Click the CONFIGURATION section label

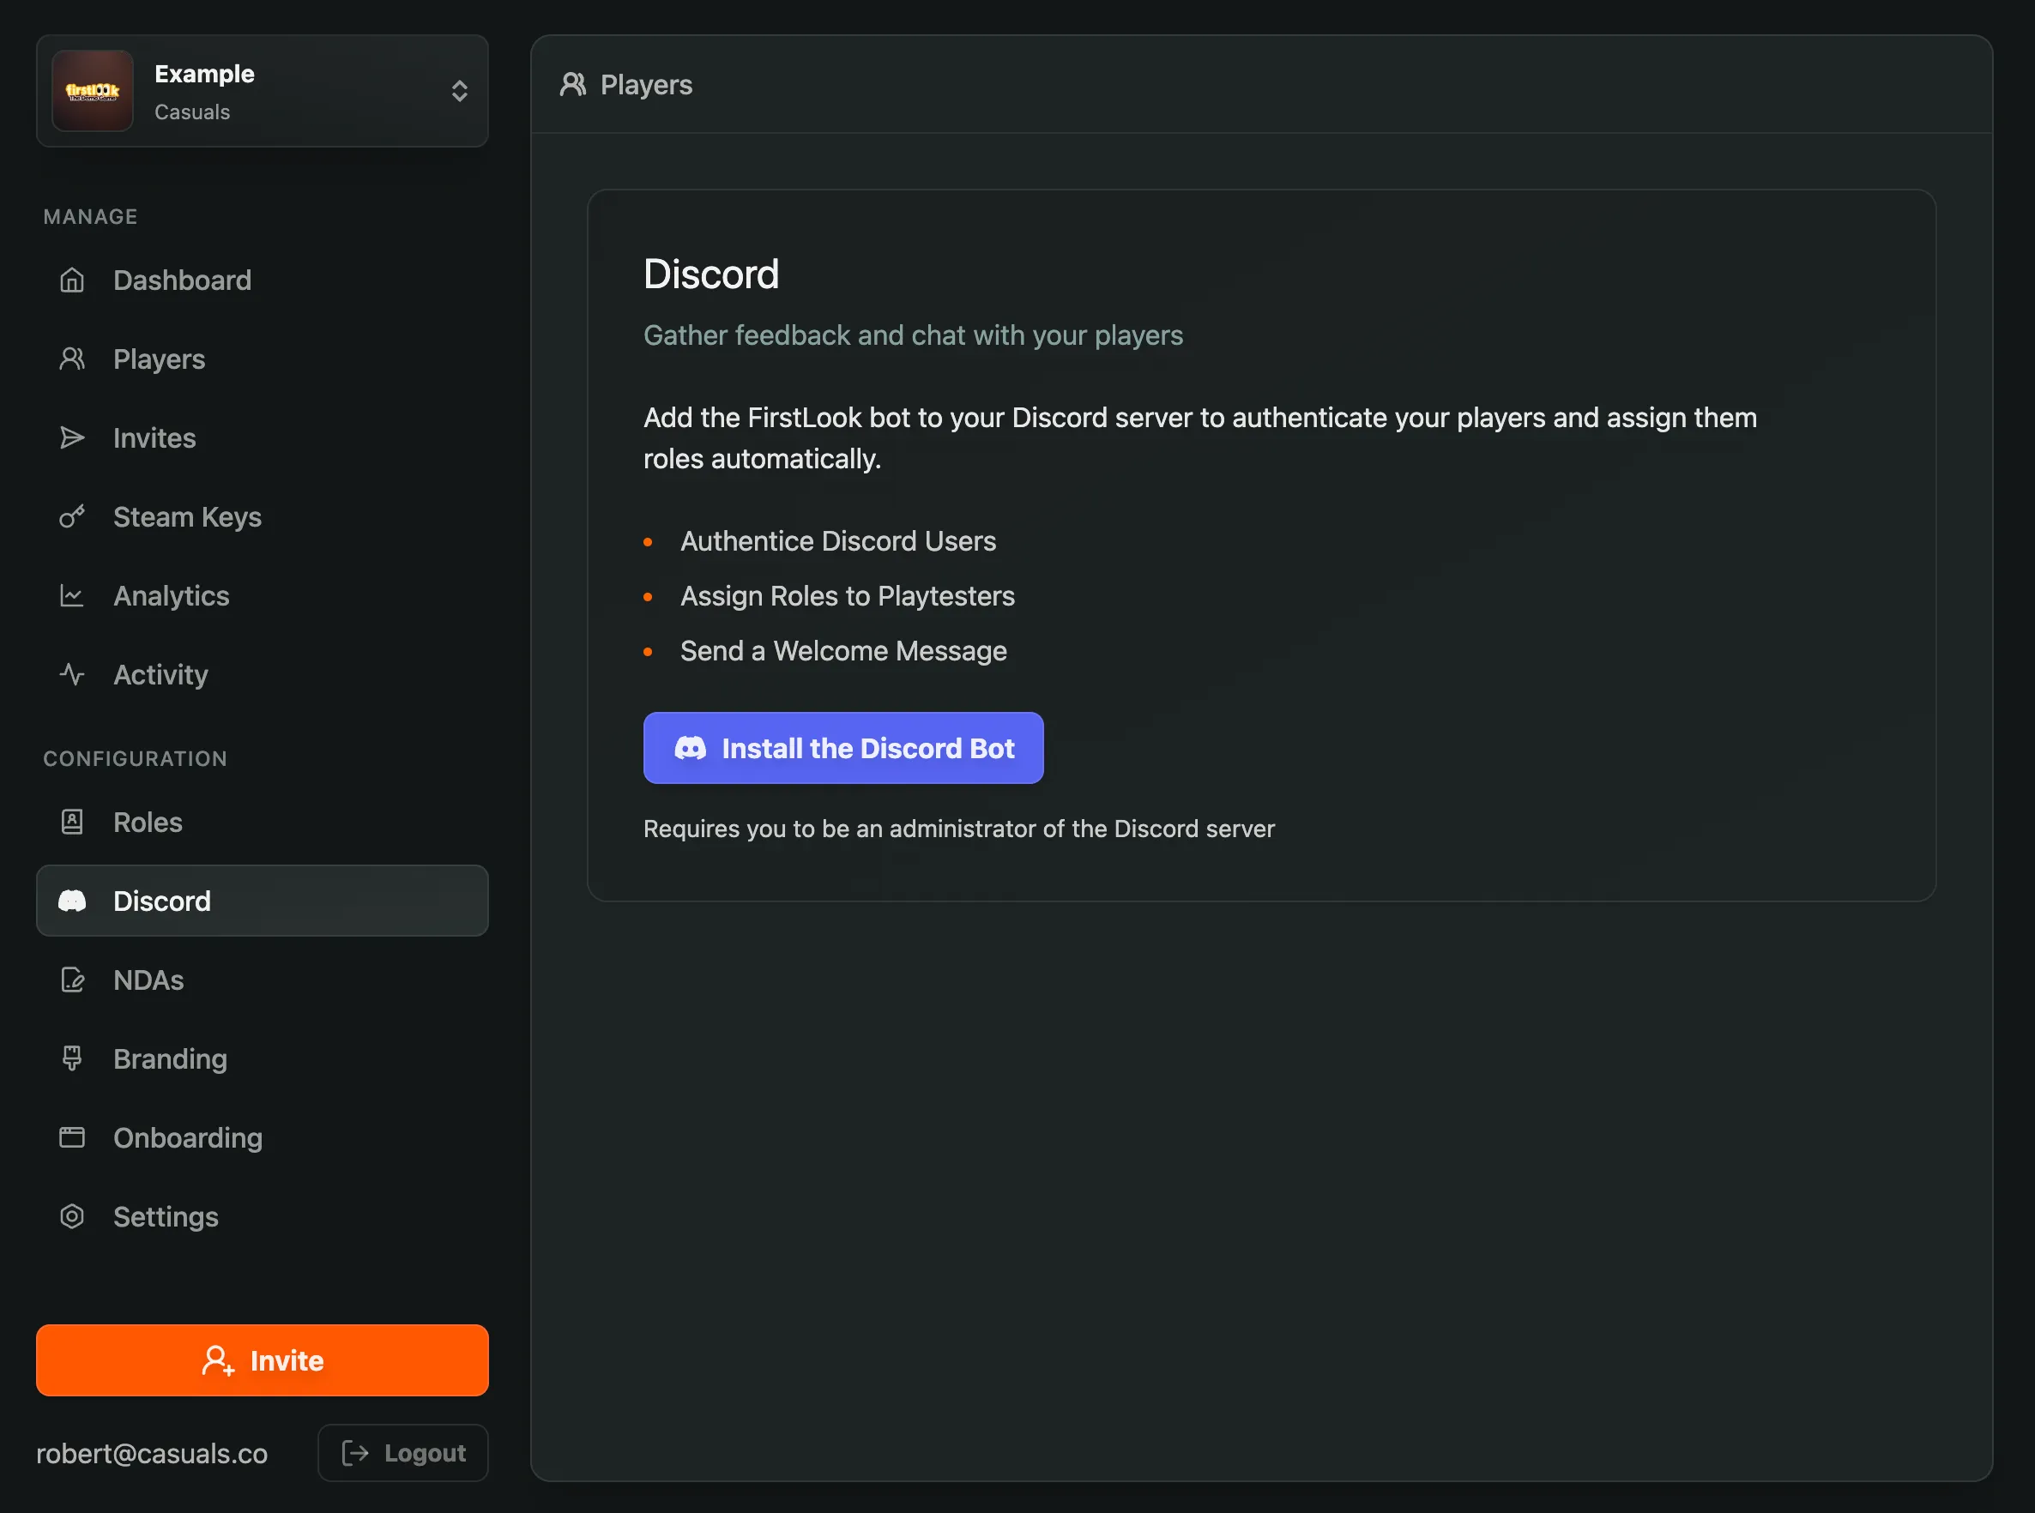point(136,759)
